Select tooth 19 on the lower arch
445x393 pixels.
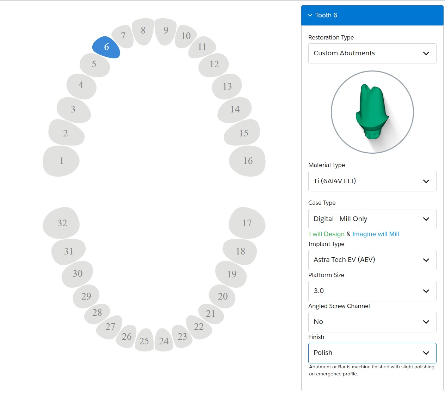point(231,274)
